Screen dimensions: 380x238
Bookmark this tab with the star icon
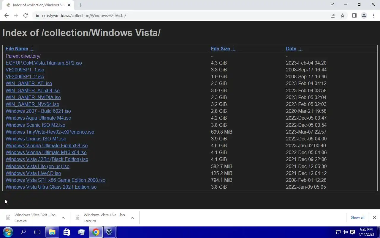(x=343, y=15)
